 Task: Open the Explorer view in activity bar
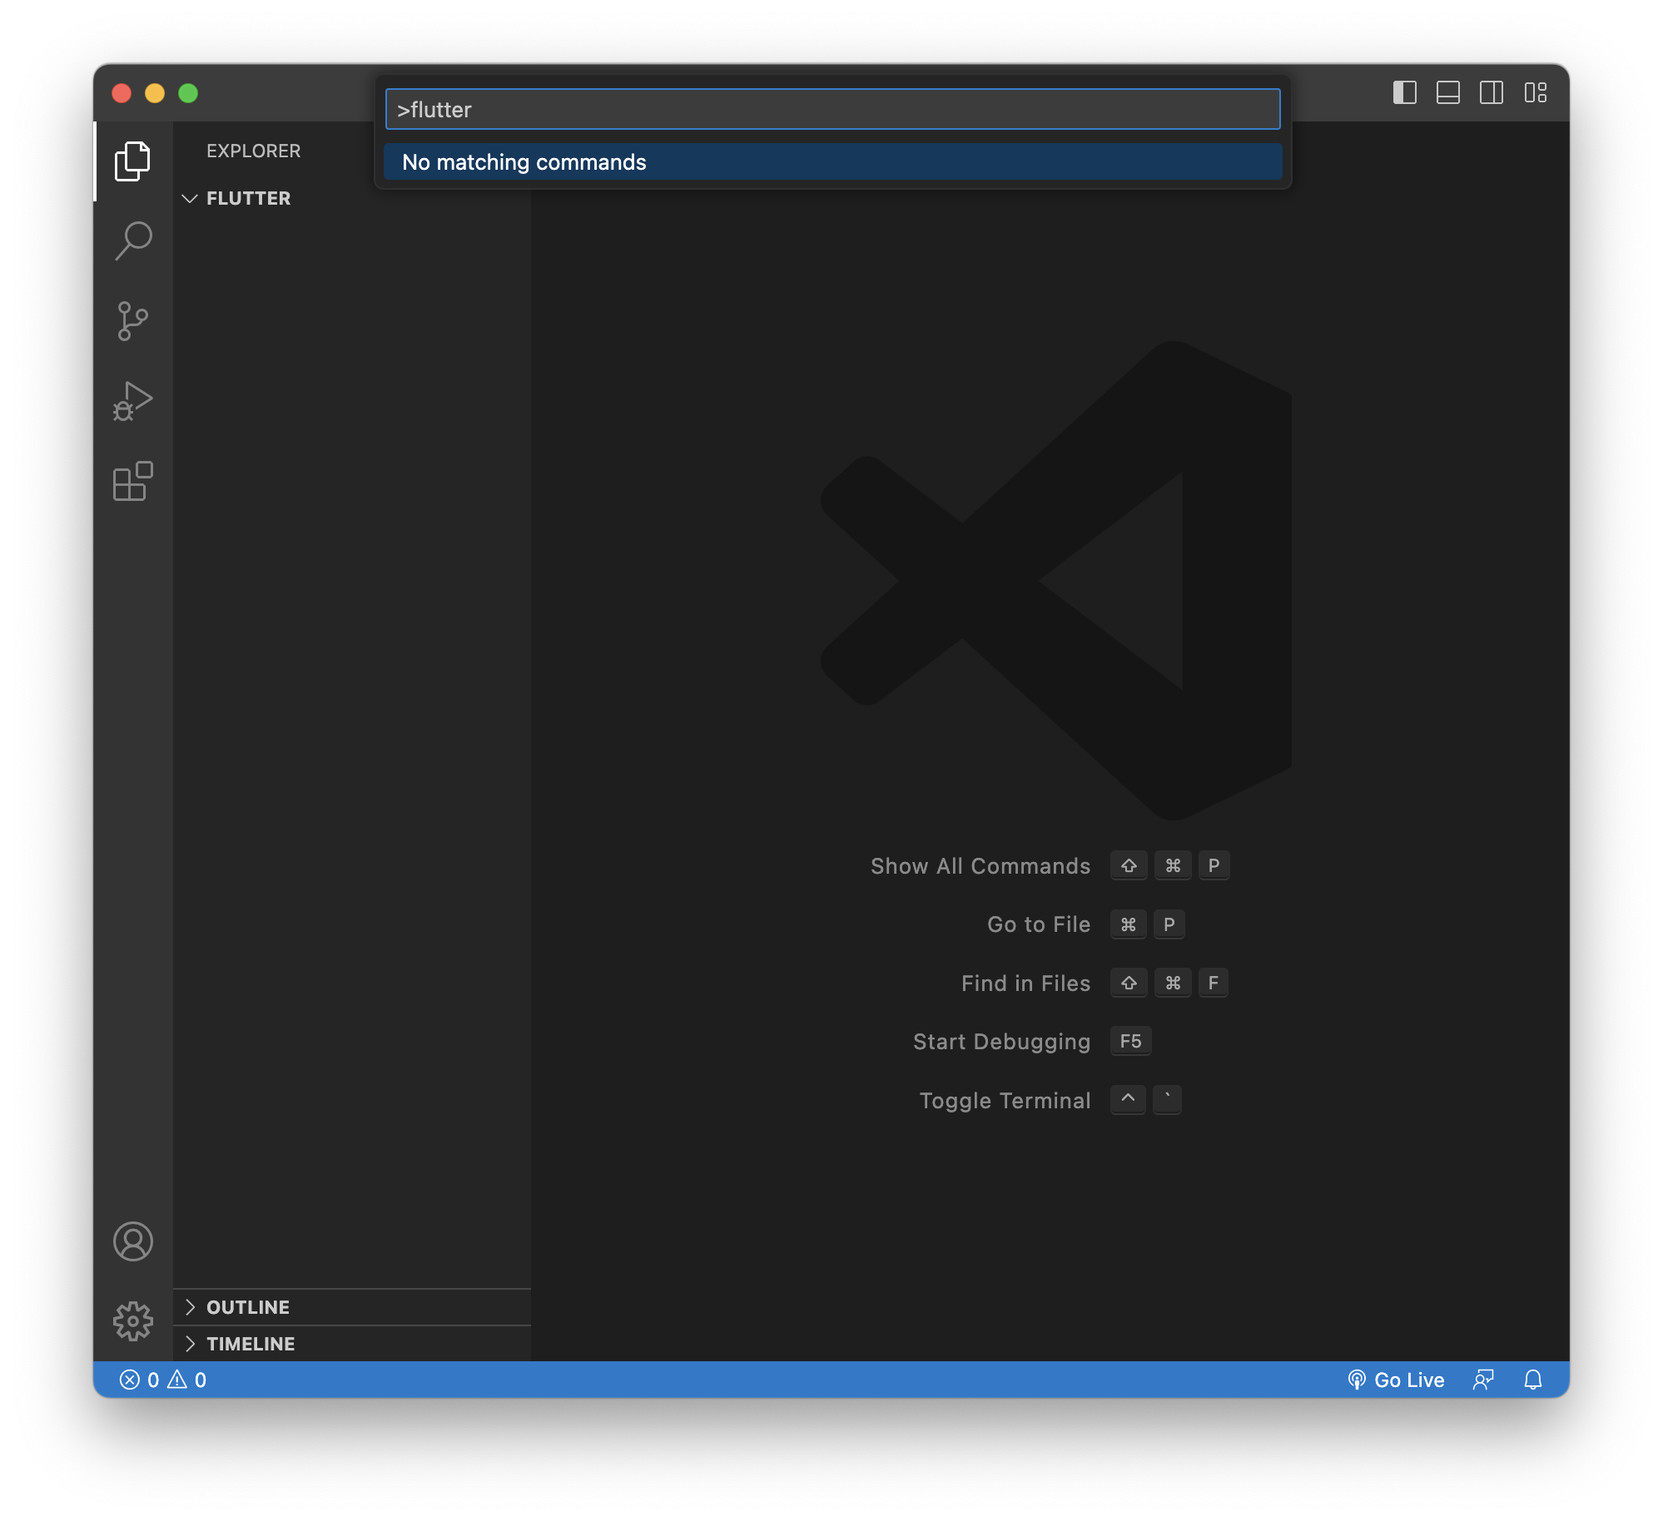(x=132, y=161)
